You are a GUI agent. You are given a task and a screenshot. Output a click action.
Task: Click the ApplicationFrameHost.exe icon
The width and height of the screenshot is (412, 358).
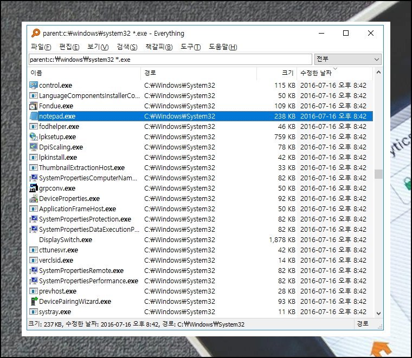(x=34, y=209)
